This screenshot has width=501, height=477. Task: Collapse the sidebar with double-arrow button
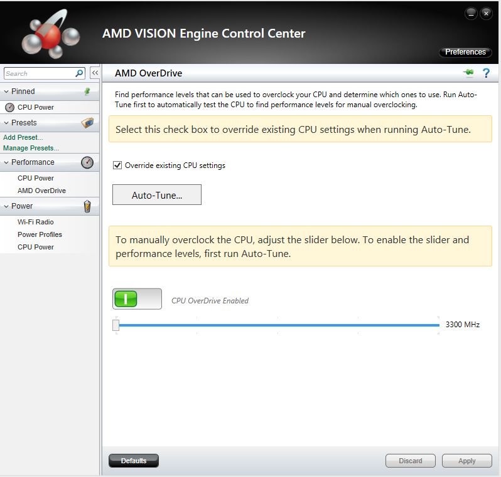(95, 73)
